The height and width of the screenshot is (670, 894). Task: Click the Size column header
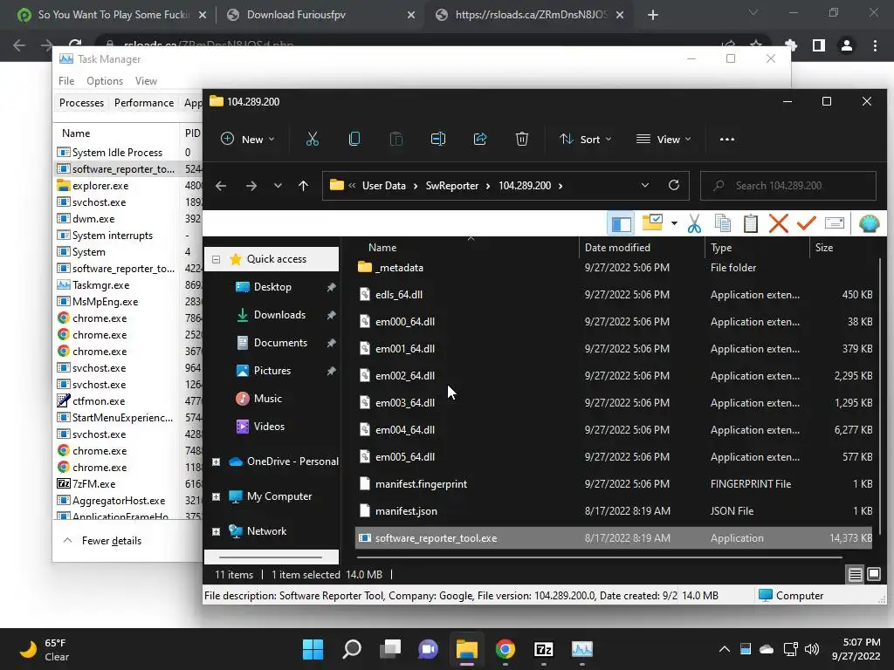pos(824,248)
